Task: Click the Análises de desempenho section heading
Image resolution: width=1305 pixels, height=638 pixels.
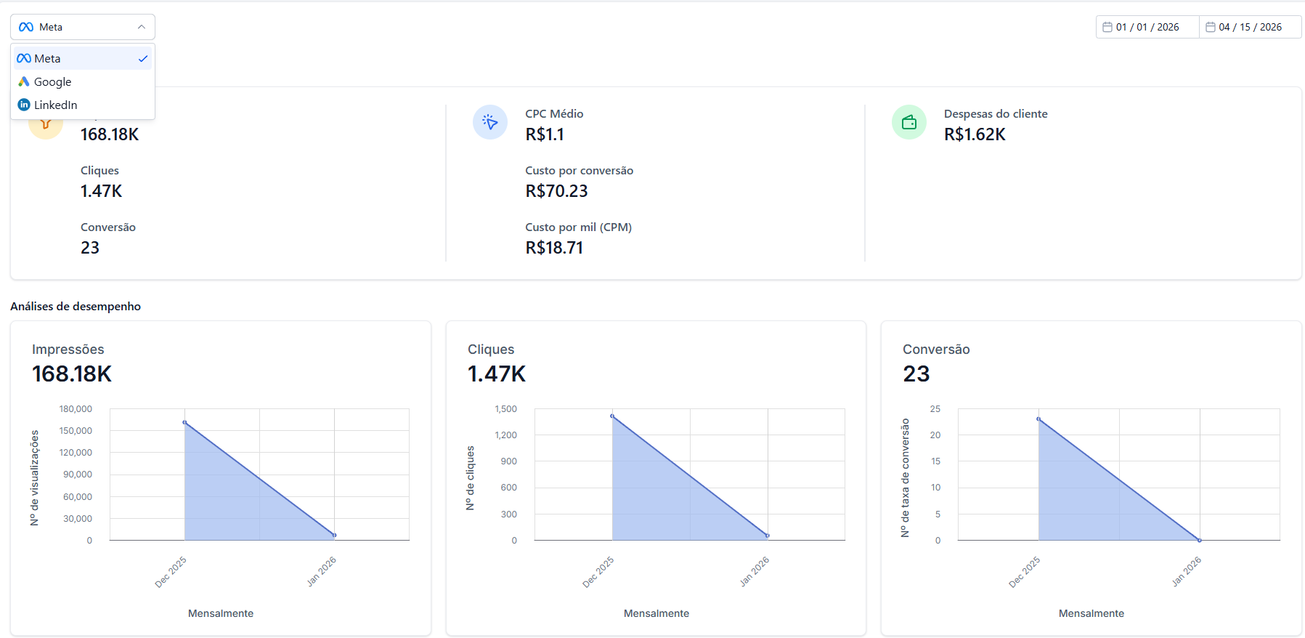Action: (76, 307)
